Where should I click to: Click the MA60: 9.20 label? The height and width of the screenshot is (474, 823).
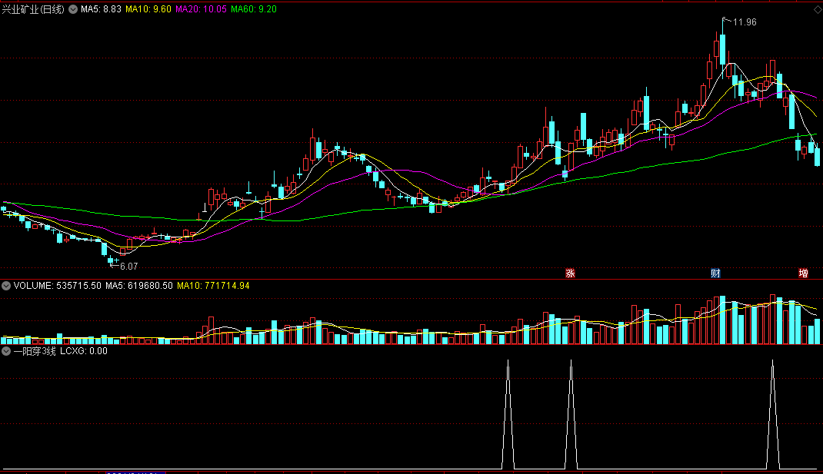[254, 9]
